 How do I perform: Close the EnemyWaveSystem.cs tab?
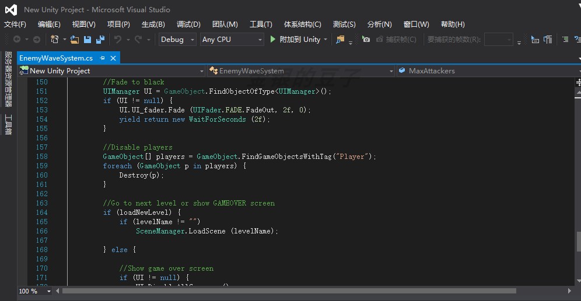point(113,58)
